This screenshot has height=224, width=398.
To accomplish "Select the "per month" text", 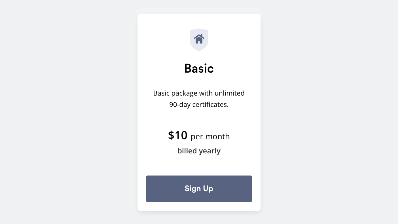I will coord(210,136).
